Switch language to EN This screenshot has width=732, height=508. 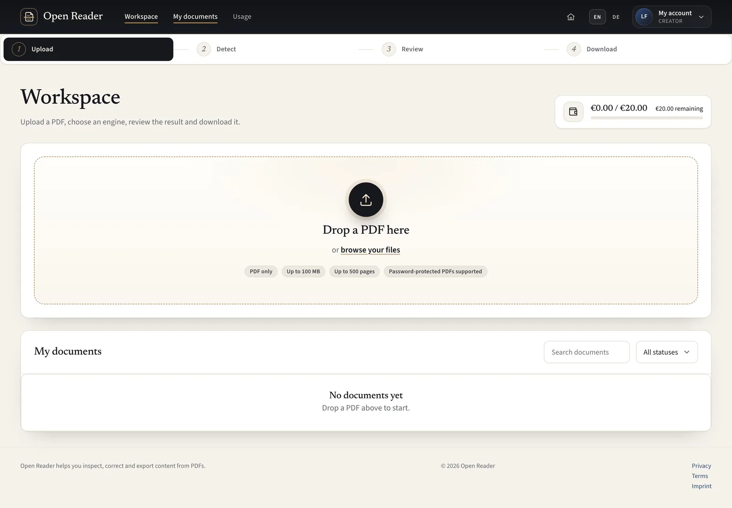coord(597,17)
